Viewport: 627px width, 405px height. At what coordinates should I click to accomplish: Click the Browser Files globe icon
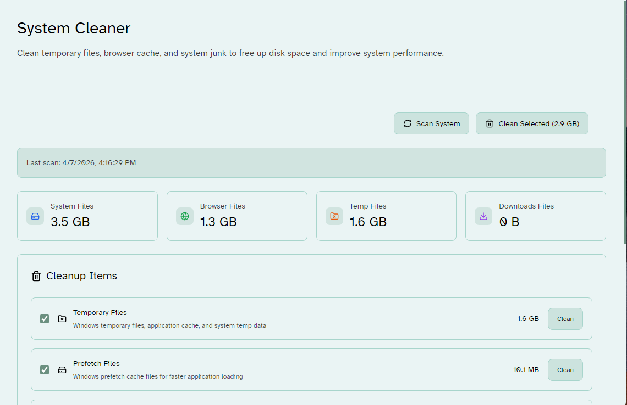coord(185,216)
